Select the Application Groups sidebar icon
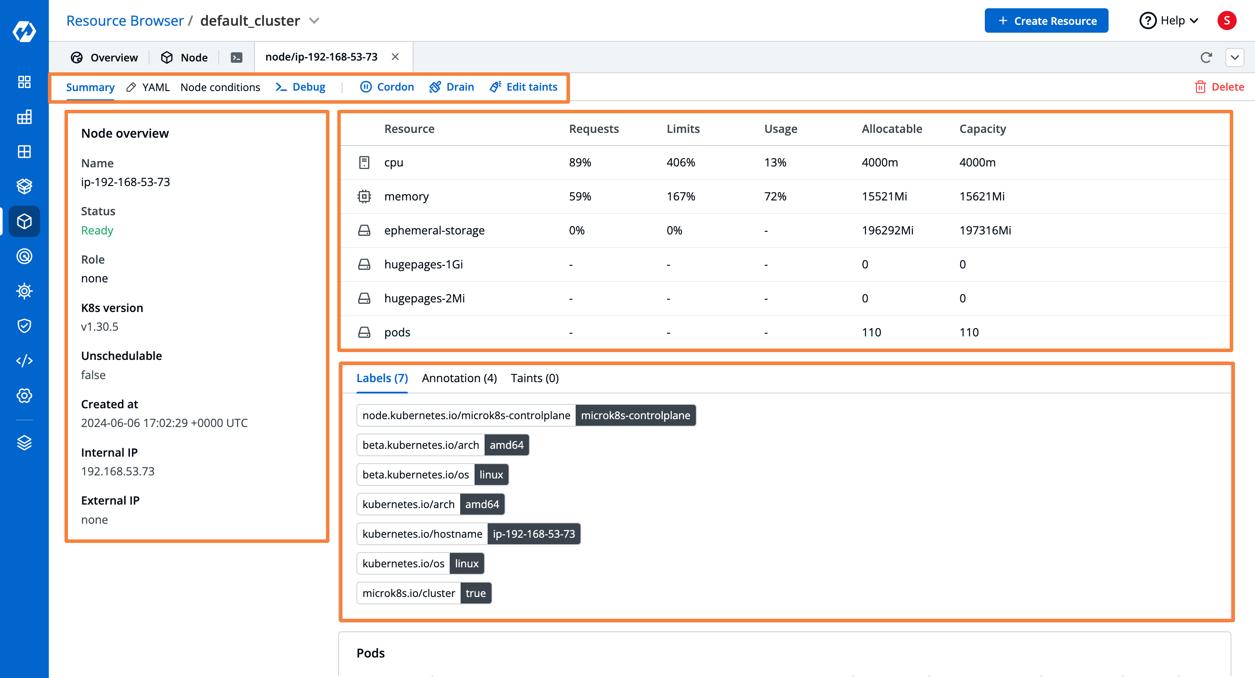This screenshot has width=1255, height=678. coord(24,151)
